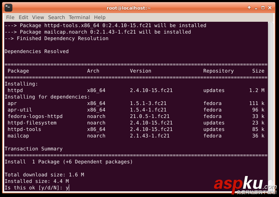Click 'Installing for dependencies:' line
This screenshot has width=279, height=197.
click(47, 97)
